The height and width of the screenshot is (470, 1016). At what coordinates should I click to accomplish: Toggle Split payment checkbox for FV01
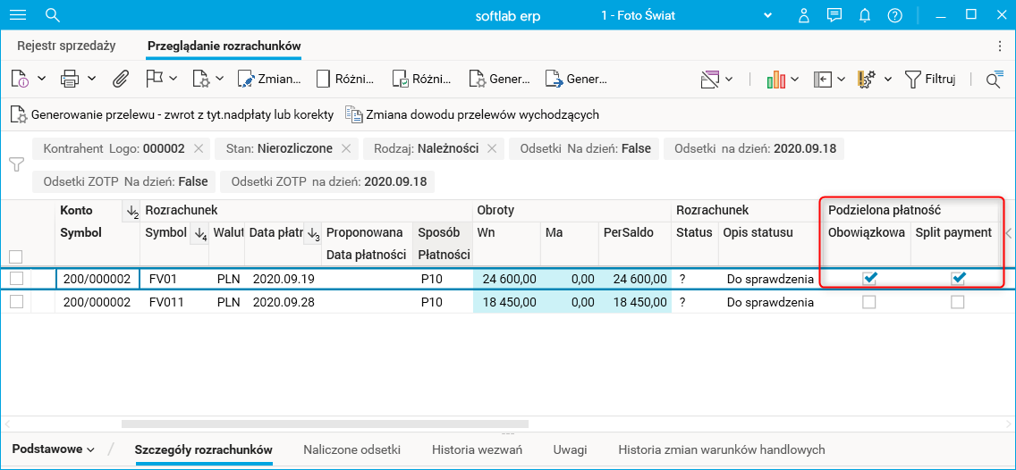coord(958,279)
